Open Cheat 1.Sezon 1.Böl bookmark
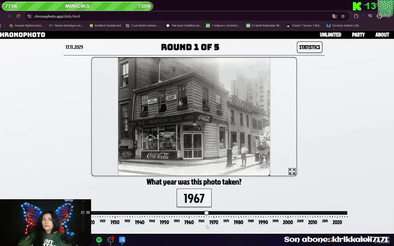This screenshot has height=246, width=394. (304, 25)
